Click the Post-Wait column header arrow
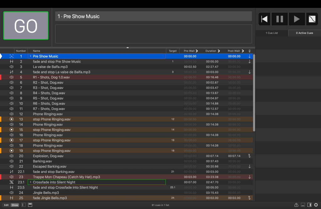 (243, 51)
